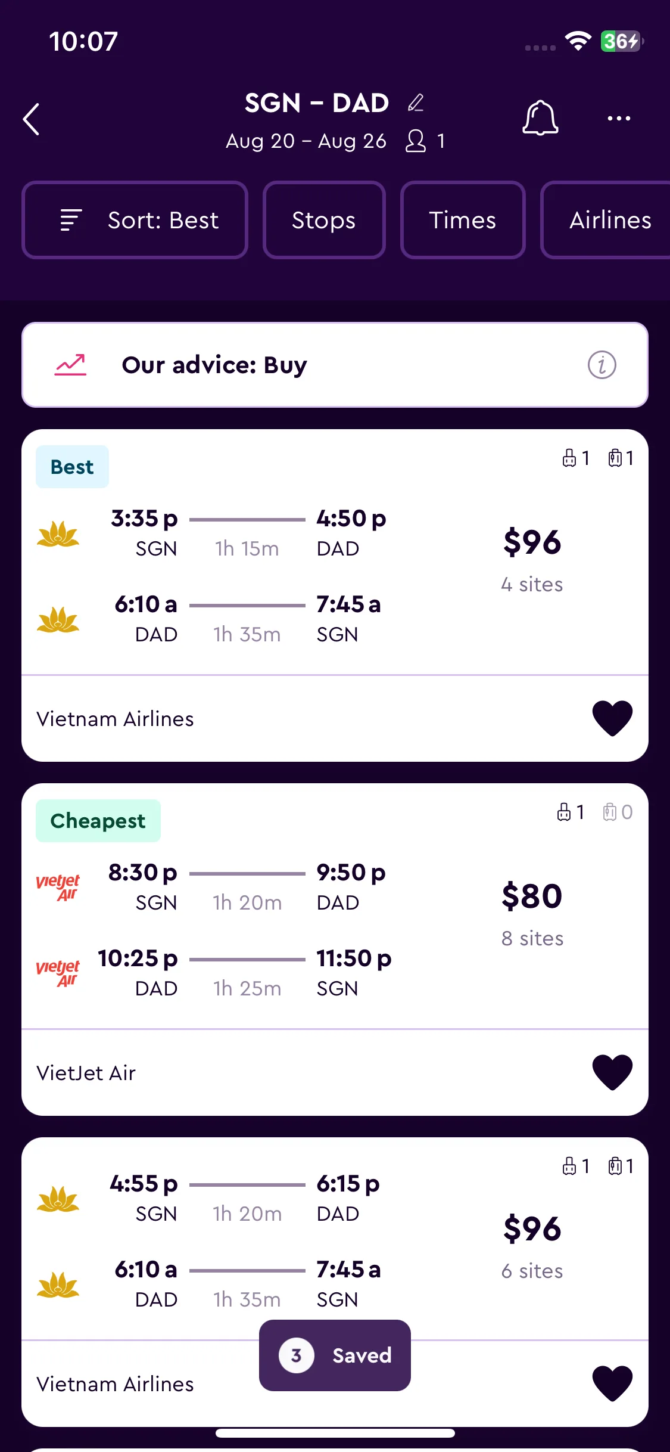Unsave the 4:55 p Vietnam Airlines flight
Screen dimensions: 670x1452
point(612,1383)
